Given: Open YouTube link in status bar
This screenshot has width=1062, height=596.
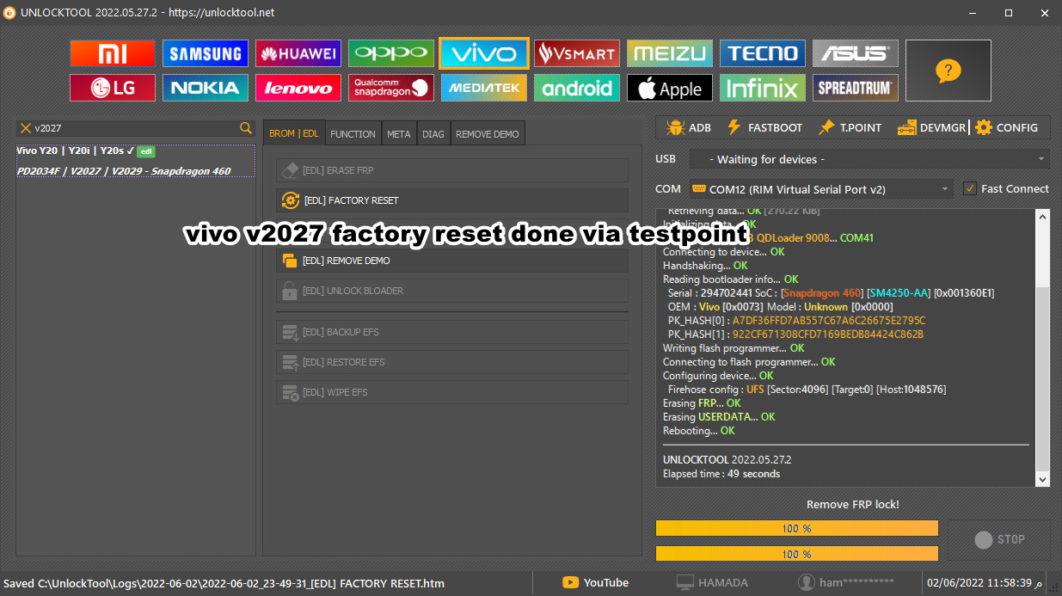Looking at the screenshot, I should 595,582.
